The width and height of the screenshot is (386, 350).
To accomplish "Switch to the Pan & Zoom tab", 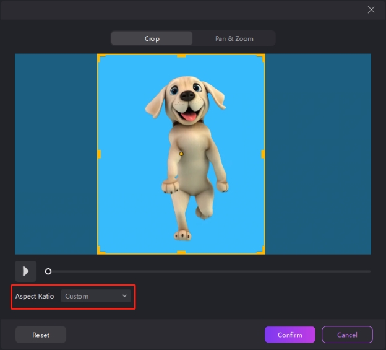I will click(x=234, y=38).
